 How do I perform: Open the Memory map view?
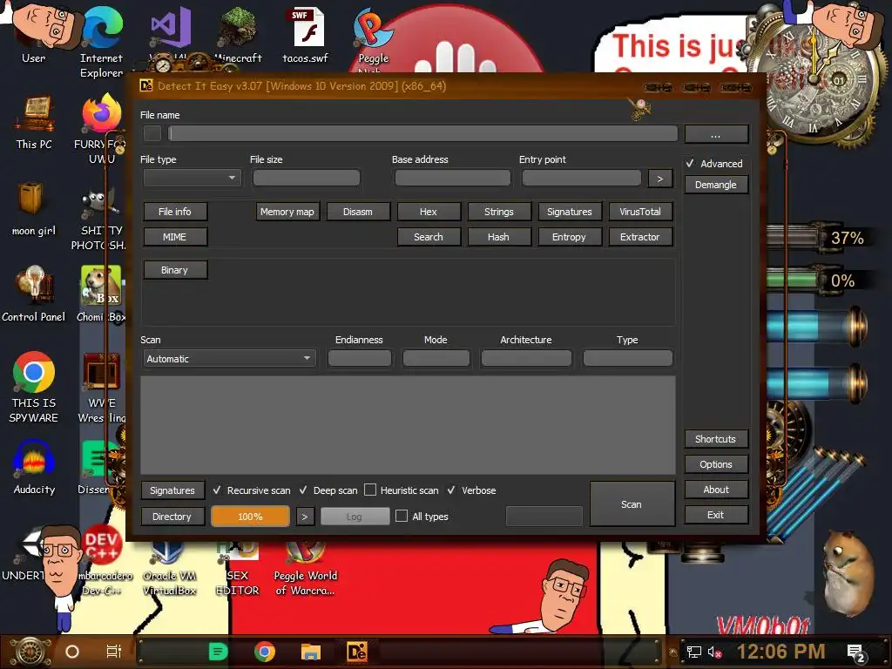[x=287, y=212]
